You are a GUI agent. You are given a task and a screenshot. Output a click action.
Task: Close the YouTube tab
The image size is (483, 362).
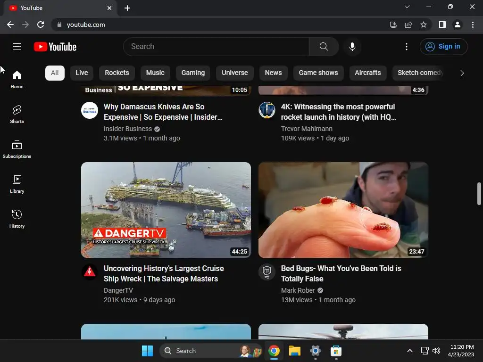click(109, 8)
